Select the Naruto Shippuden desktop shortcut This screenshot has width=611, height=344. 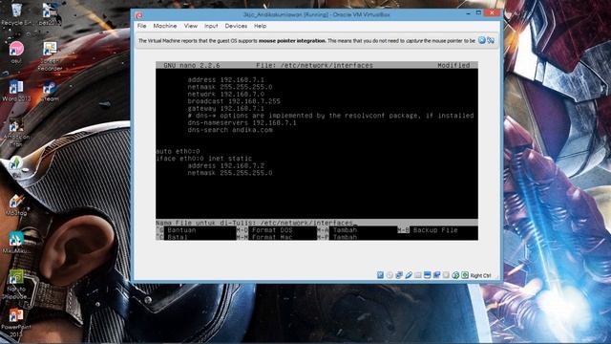pyautogui.click(x=16, y=285)
